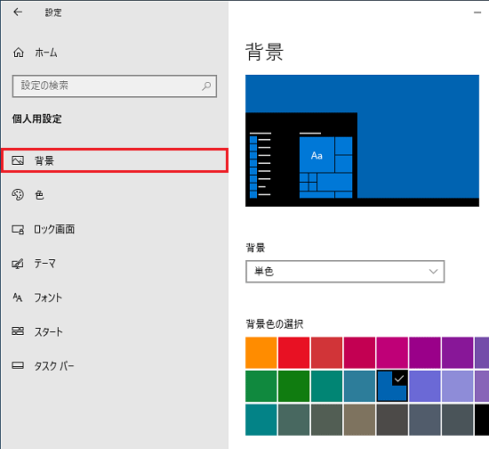Pick the slate blue-gray sixth swatch bottom row
The width and height of the screenshot is (489, 449).
click(x=425, y=420)
